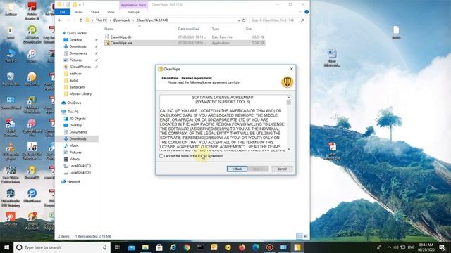The image size is (451, 253).
Task: Show hidden system tray icons chevron
Action: click(389, 247)
